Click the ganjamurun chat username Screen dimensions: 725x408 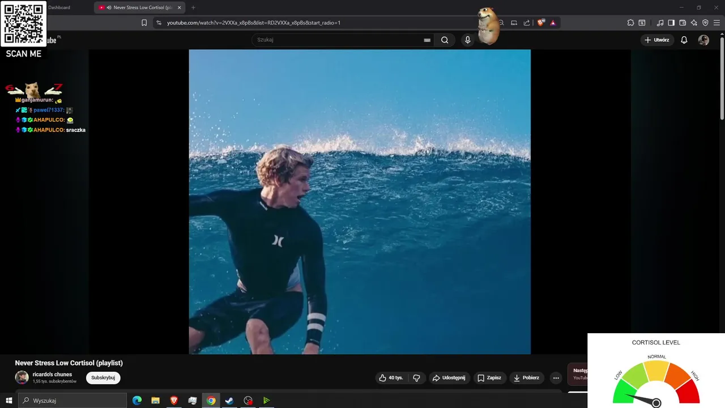37,100
